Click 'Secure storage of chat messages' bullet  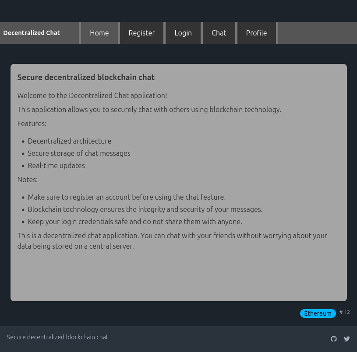[x=79, y=153]
